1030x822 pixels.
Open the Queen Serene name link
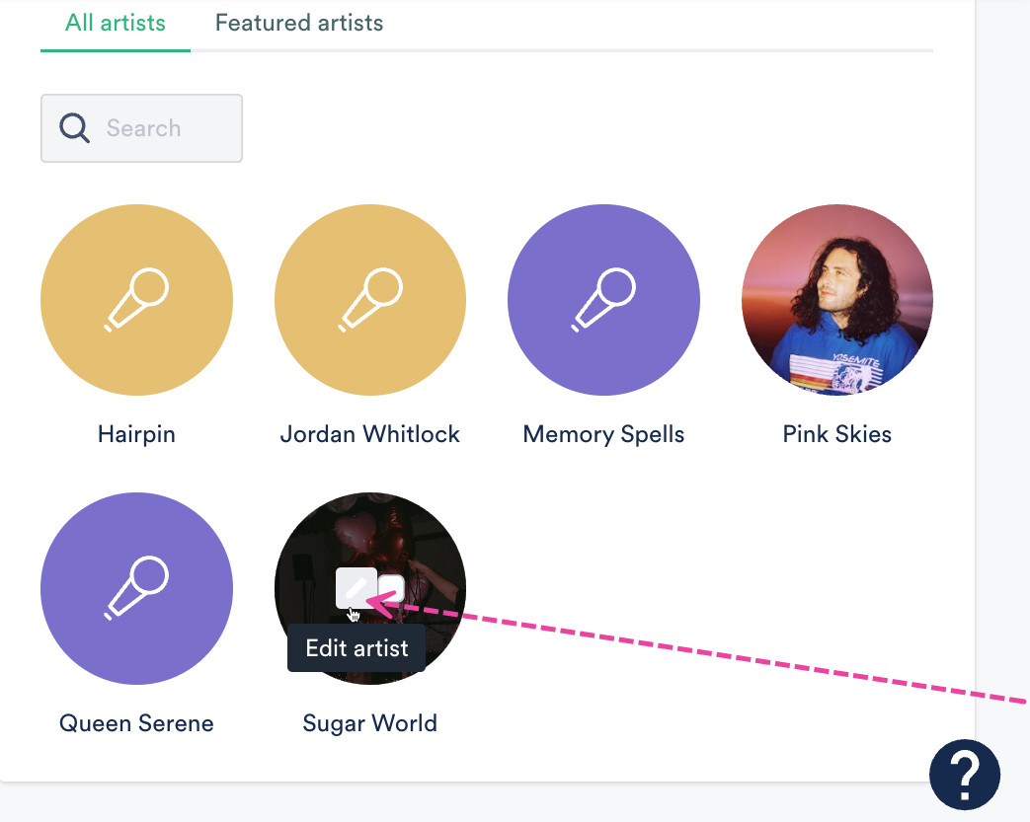(x=136, y=723)
